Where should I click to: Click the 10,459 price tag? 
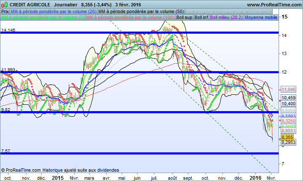coord(288,98)
